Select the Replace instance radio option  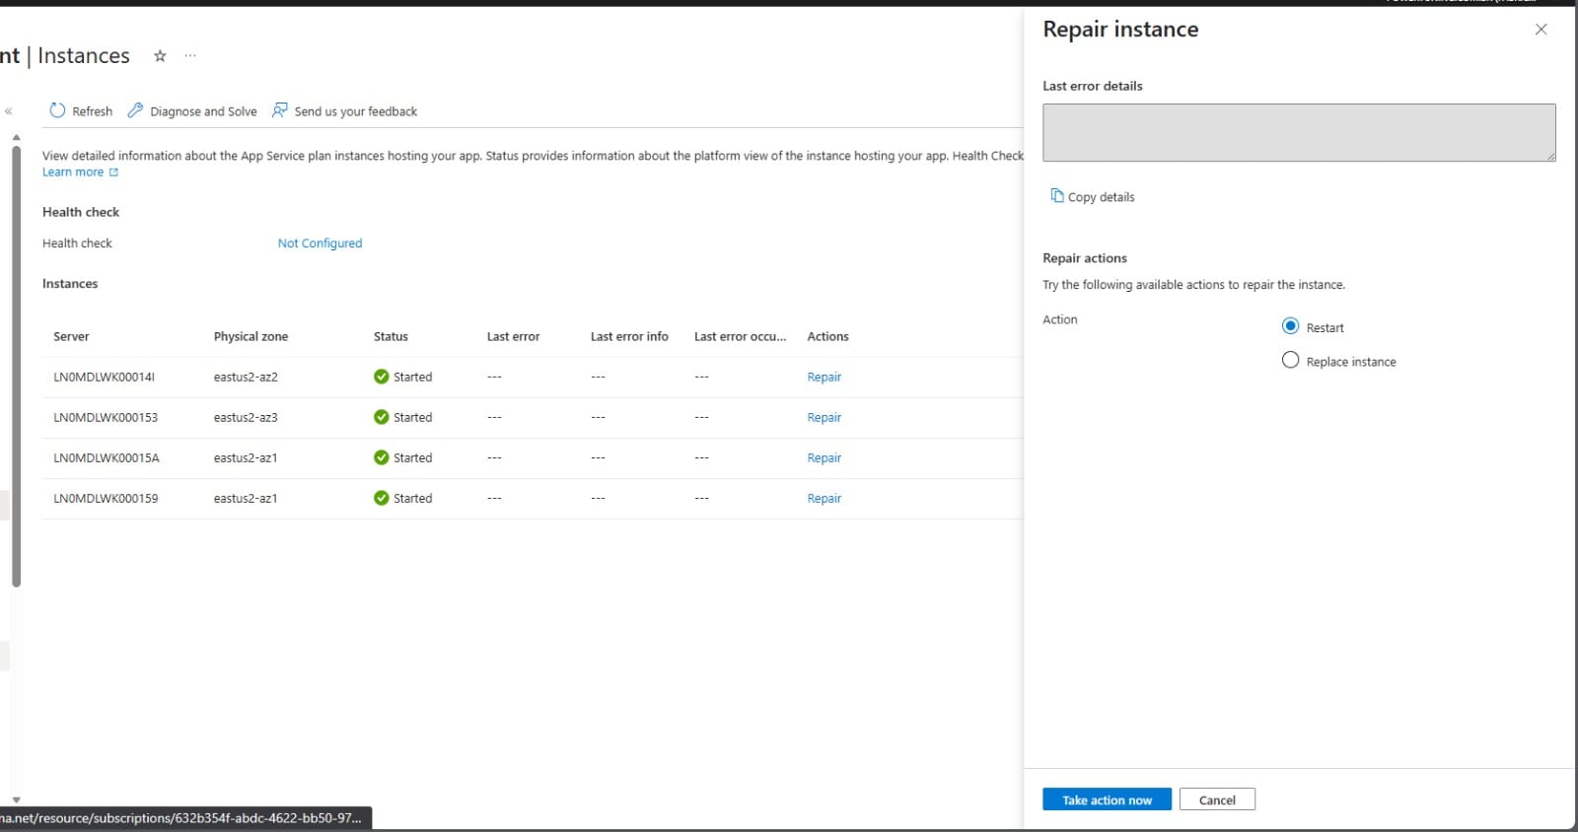[1290, 361]
